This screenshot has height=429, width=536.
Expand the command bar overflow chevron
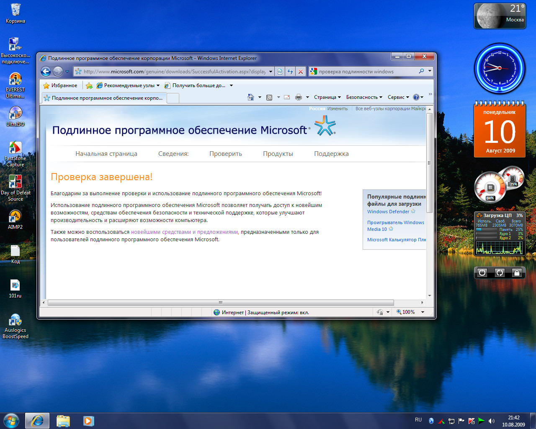point(430,94)
